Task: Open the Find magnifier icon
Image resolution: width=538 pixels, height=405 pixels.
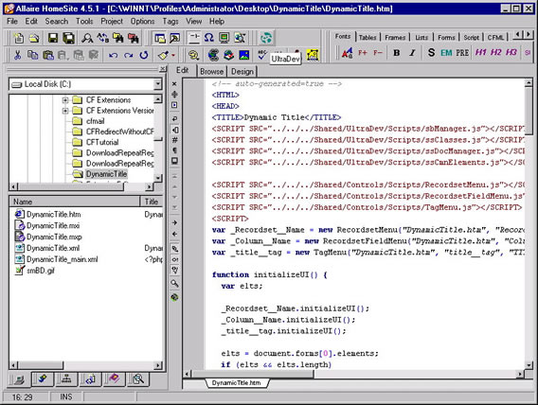Action: [87, 38]
